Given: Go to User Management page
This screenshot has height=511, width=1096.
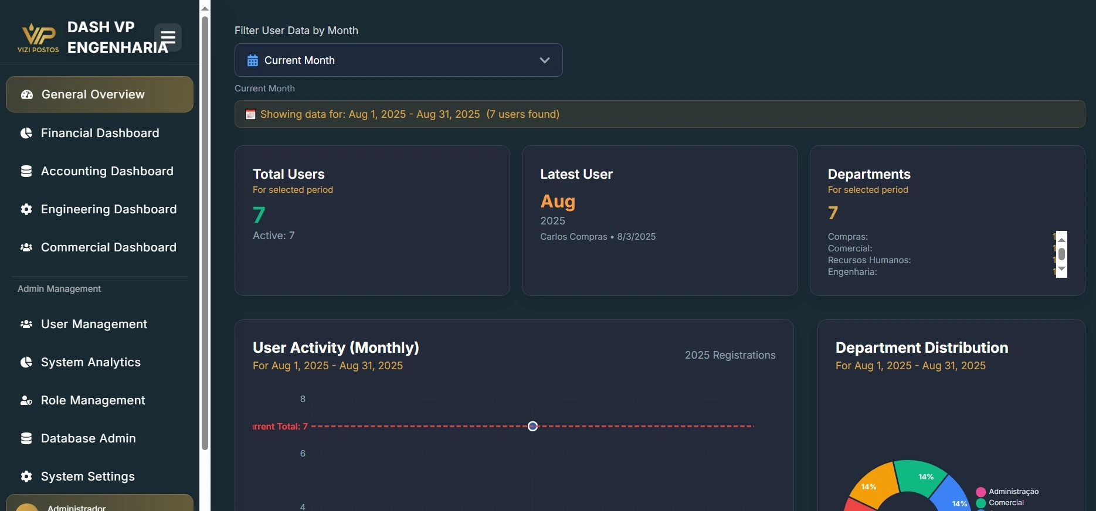Looking at the screenshot, I should [94, 324].
